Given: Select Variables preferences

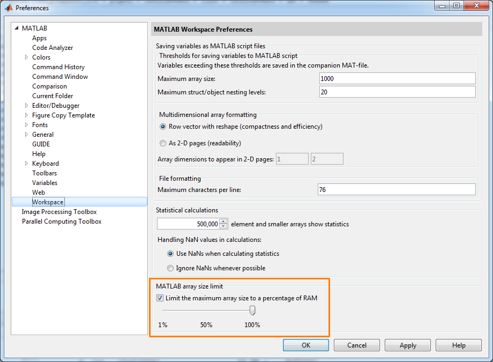Looking at the screenshot, I should click(44, 182).
